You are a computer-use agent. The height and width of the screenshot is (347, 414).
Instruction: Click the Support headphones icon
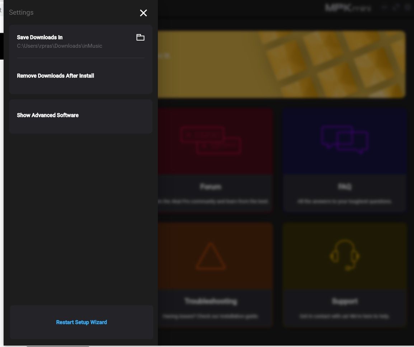pyautogui.click(x=344, y=255)
